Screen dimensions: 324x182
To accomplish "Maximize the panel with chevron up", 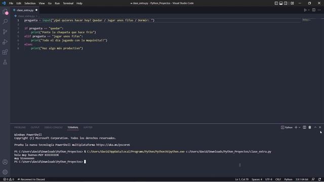I will pos(315,127).
